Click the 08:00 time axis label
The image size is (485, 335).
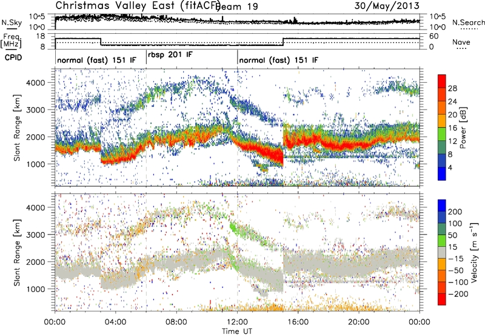176,322
